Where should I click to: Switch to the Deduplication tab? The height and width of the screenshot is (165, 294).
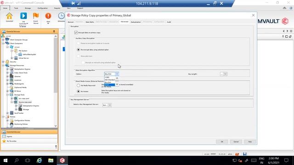(x=136, y=22)
